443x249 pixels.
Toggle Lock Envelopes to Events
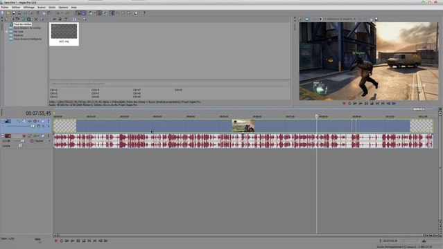tap(99, 13)
